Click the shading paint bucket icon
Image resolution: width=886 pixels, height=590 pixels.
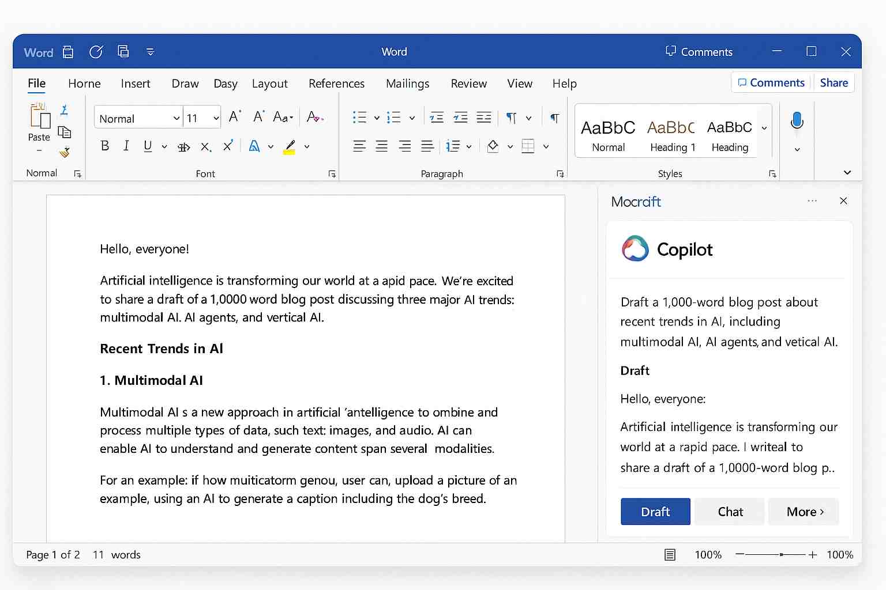click(493, 146)
